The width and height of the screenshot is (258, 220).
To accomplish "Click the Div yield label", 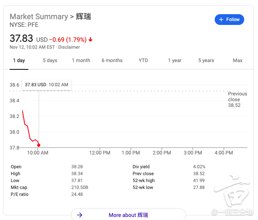I will pos(141,167).
